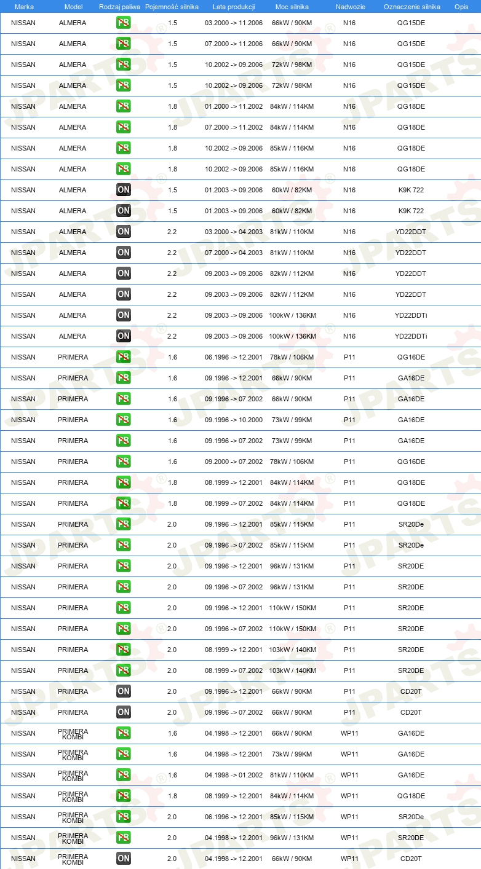Select Primera Kombi date range 06.1996 -> 12.2001
The image size is (481, 869).
point(234,817)
